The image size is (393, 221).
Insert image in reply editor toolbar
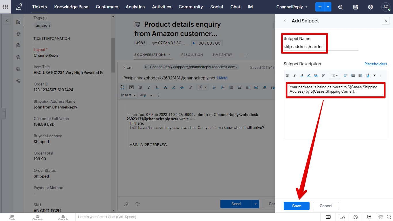(x=256, y=87)
